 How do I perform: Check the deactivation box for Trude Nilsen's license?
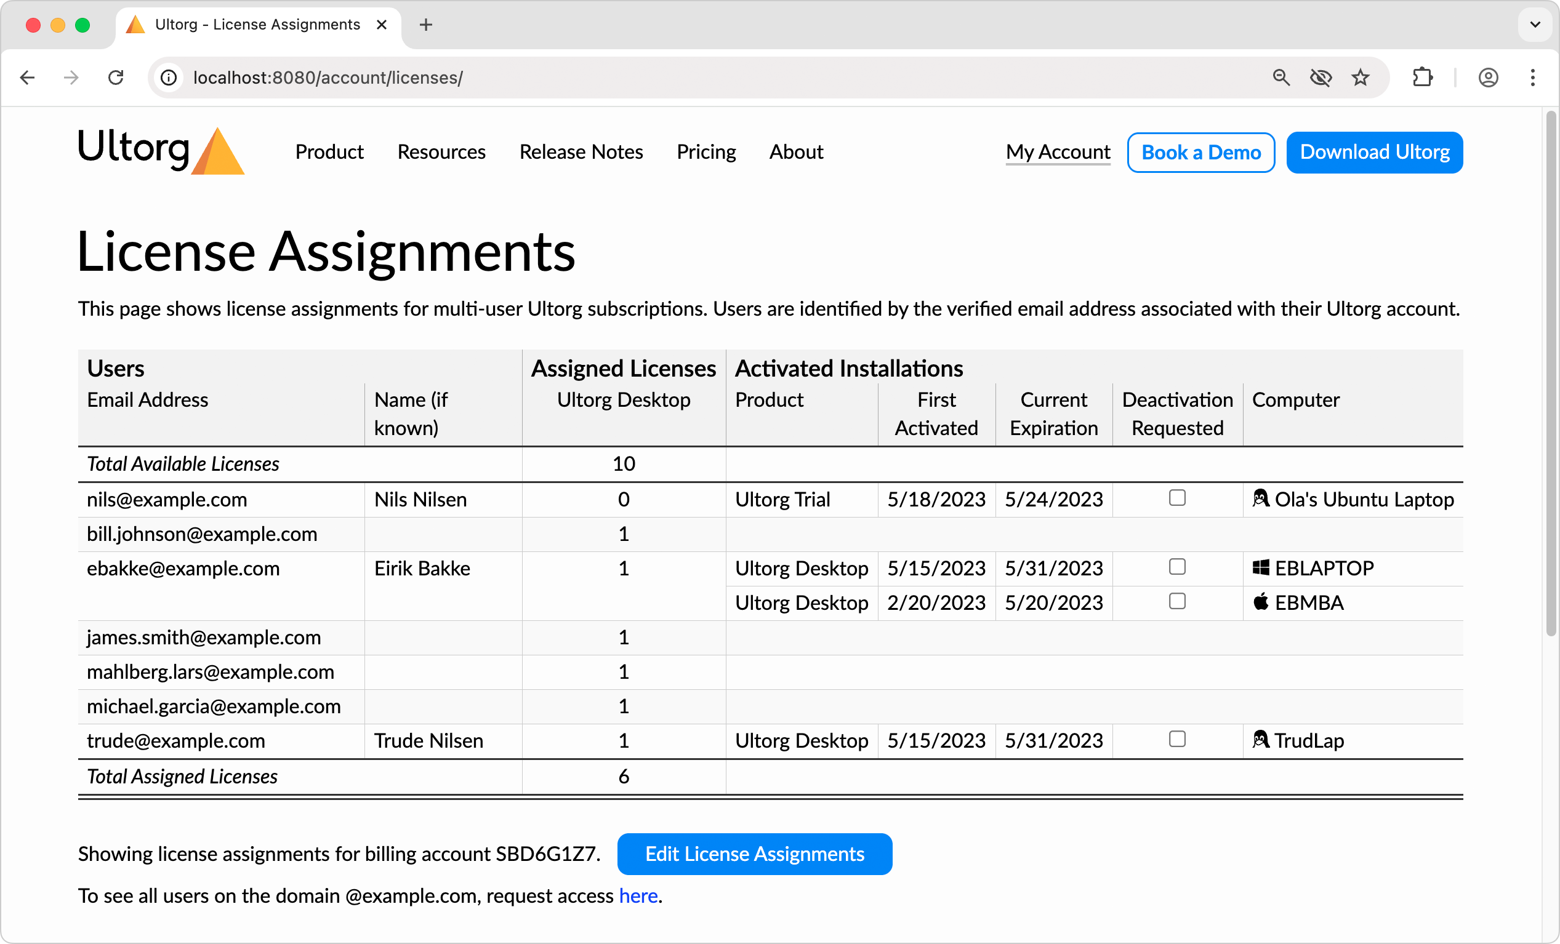point(1177,739)
